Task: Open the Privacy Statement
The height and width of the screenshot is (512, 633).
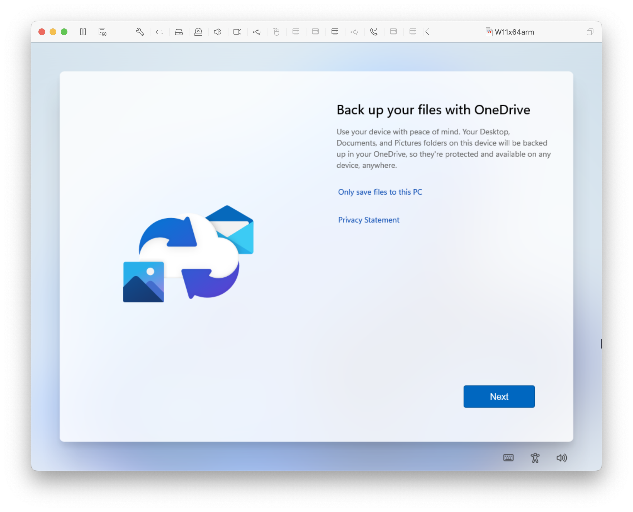Action: 369,220
